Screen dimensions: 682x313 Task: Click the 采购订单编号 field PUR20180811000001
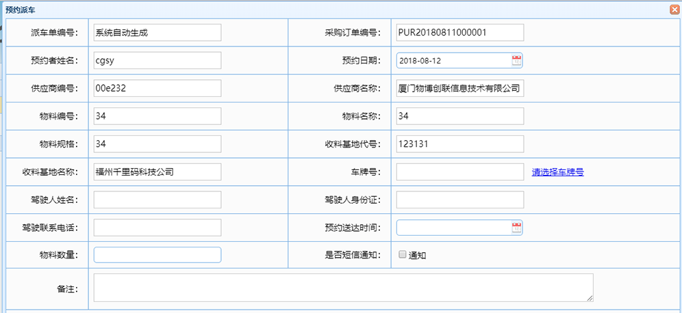[x=459, y=32]
